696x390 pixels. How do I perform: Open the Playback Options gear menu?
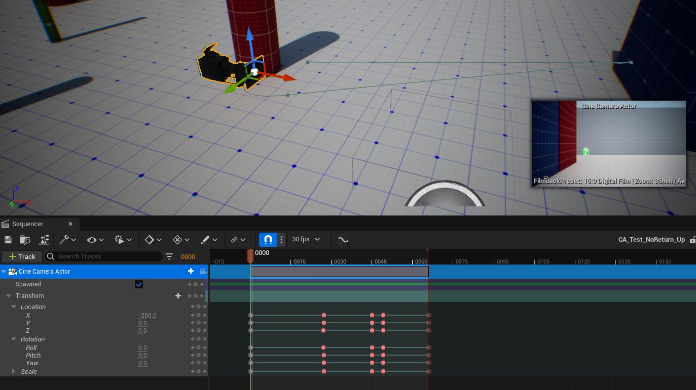coord(123,239)
